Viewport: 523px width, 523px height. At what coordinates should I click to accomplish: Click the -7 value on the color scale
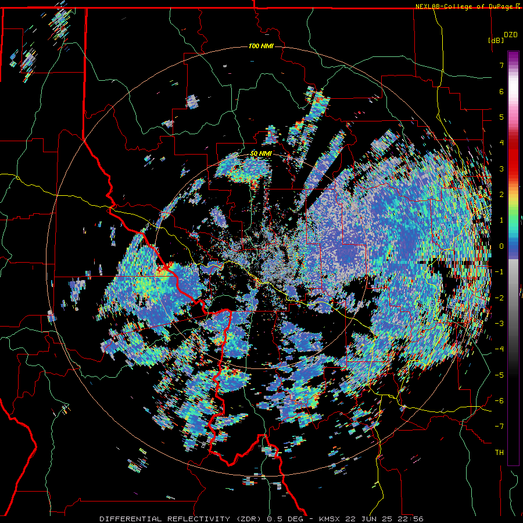(x=499, y=427)
